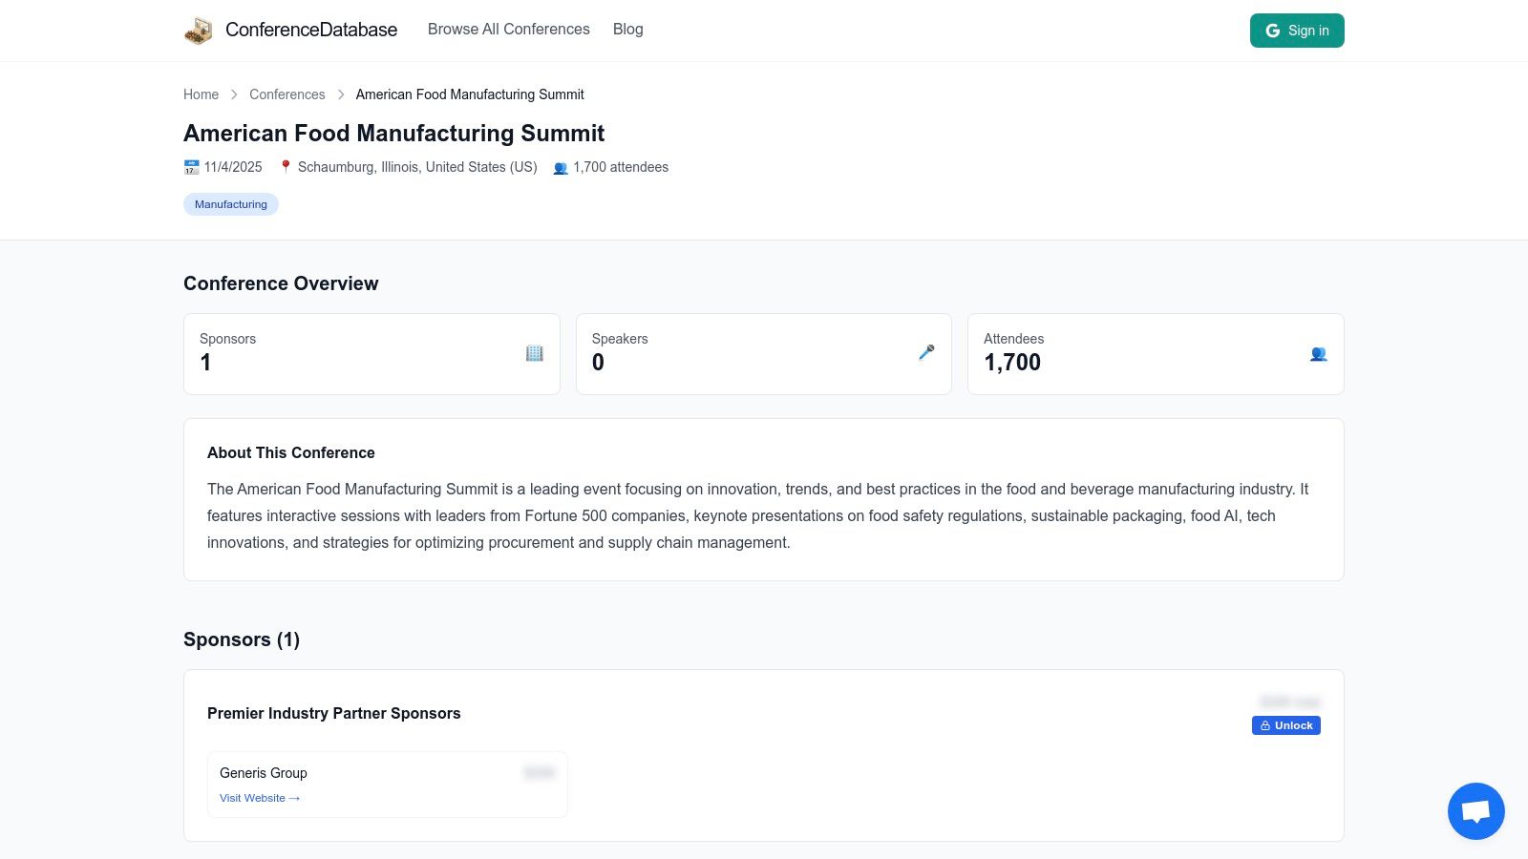This screenshot has width=1528, height=859.
Task: Follow the Visit Website link for Generis Group
Action: point(260,798)
